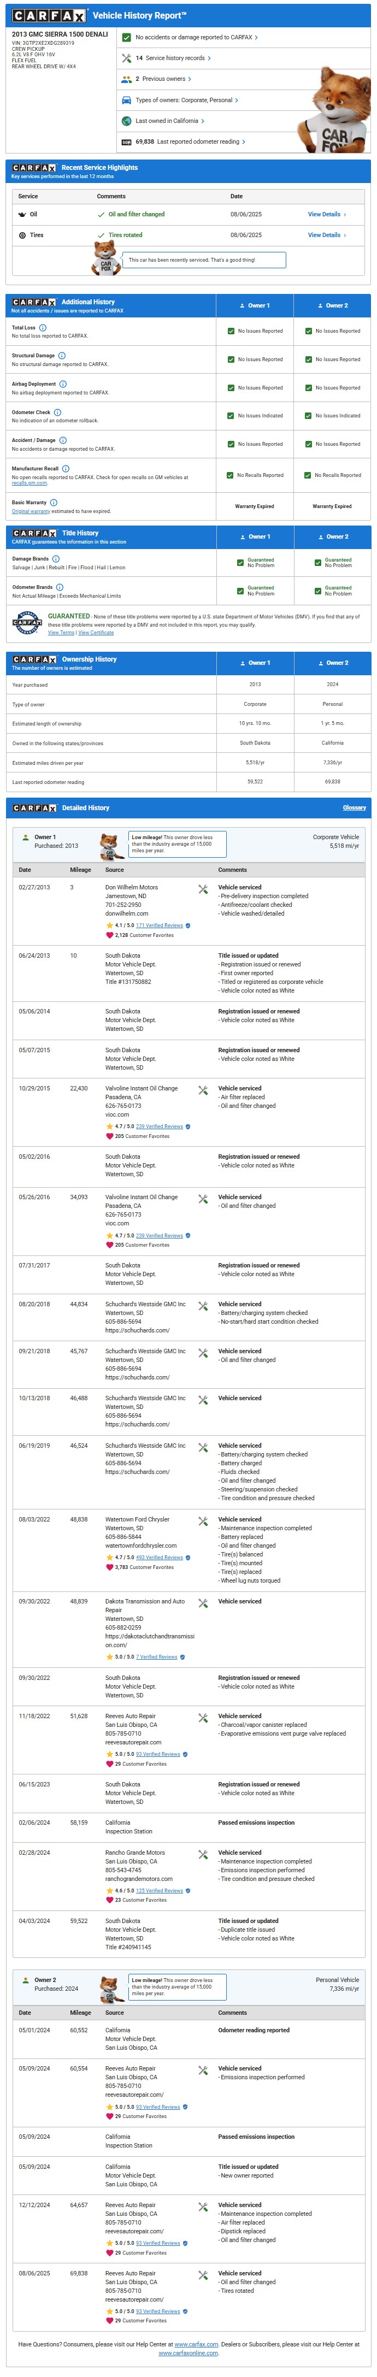Click the Basic Warranty info icon
The width and height of the screenshot is (377, 2377).
[54, 502]
